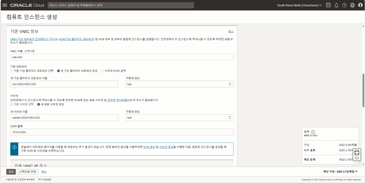The height and width of the screenshot is (183, 365).
Task: Open the VCN(가상 클라우드 네트워크) link
Action: click(76, 39)
